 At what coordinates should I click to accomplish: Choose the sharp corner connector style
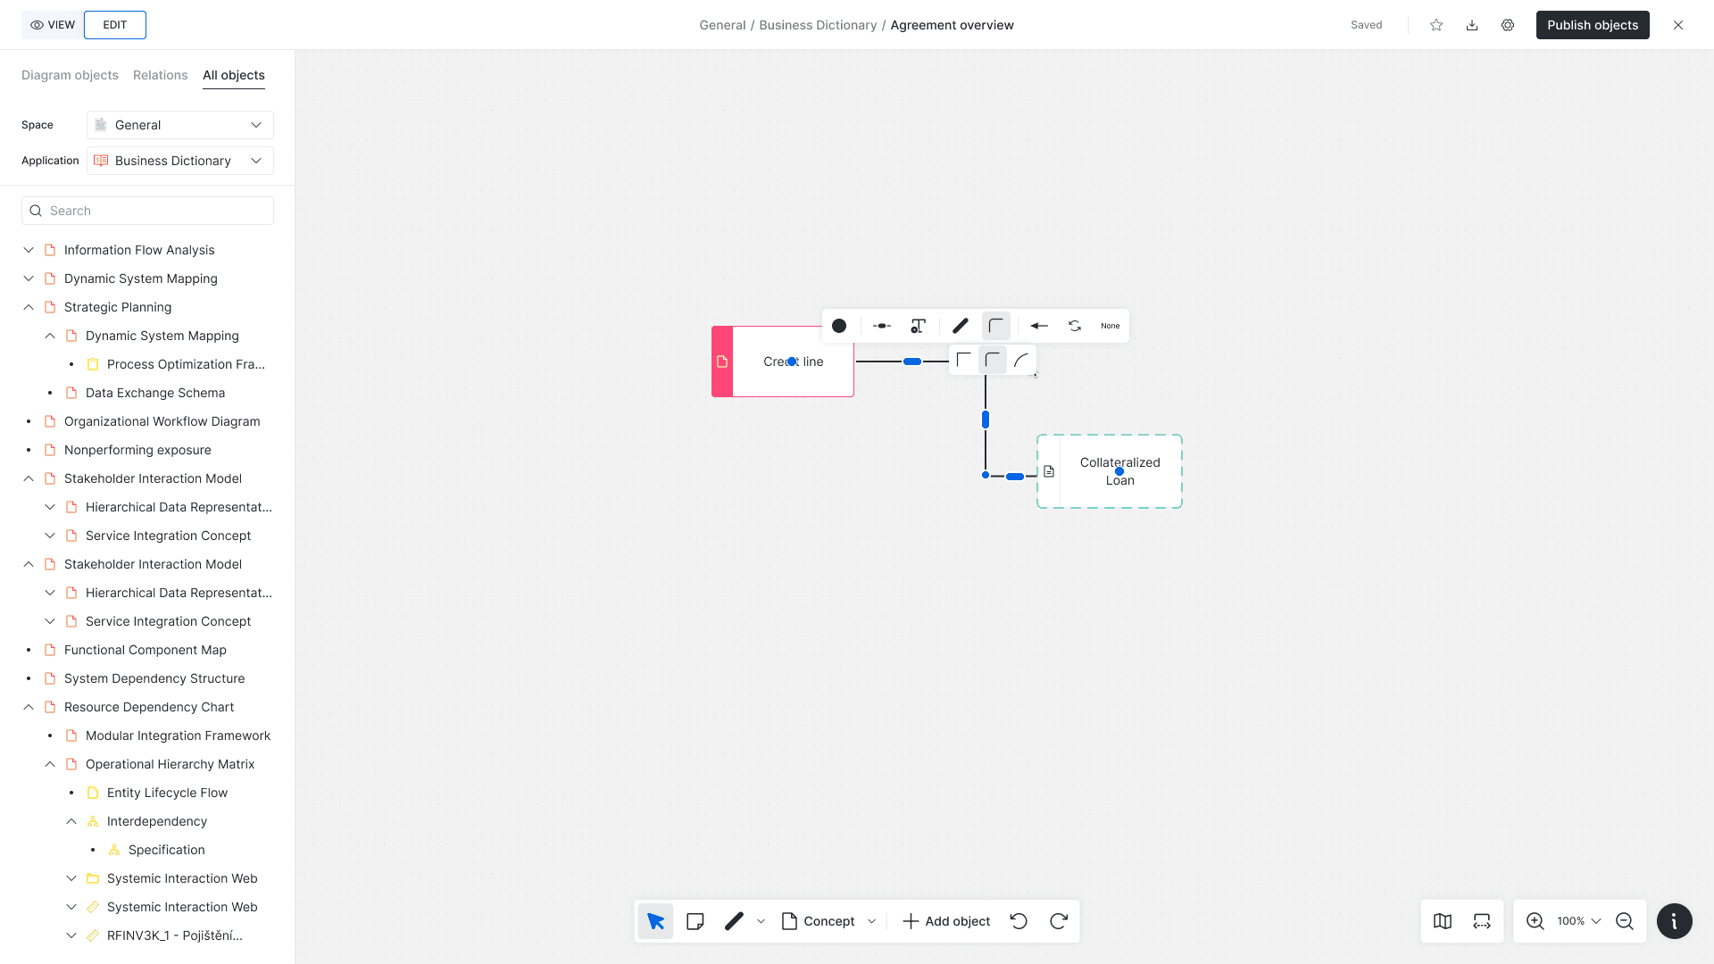click(963, 361)
